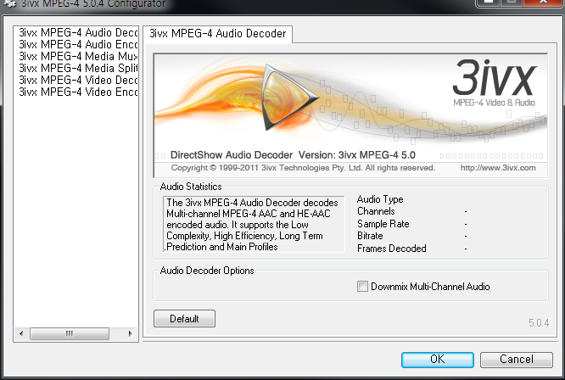Image resolution: width=565 pixels, height=380 pixels.
Task: Select 3ivx MPEG-4 Media Splitter list item
Action: tap(78, 69)
